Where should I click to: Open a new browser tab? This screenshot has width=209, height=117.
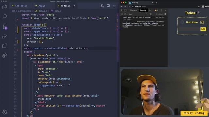pyautogui.click(x=156, y=3)
